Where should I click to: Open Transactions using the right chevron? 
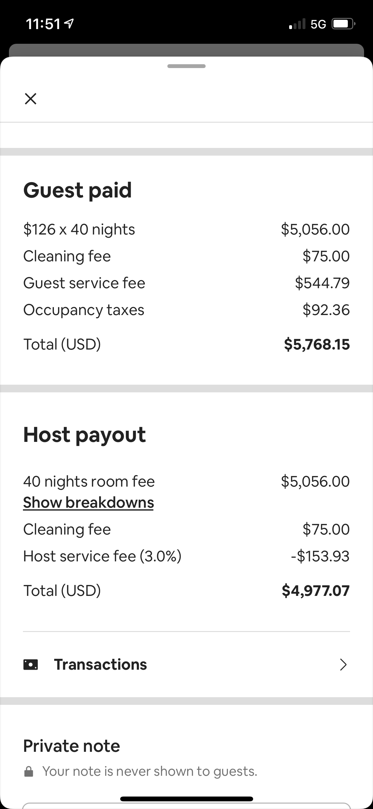click(x=343, y=665)
